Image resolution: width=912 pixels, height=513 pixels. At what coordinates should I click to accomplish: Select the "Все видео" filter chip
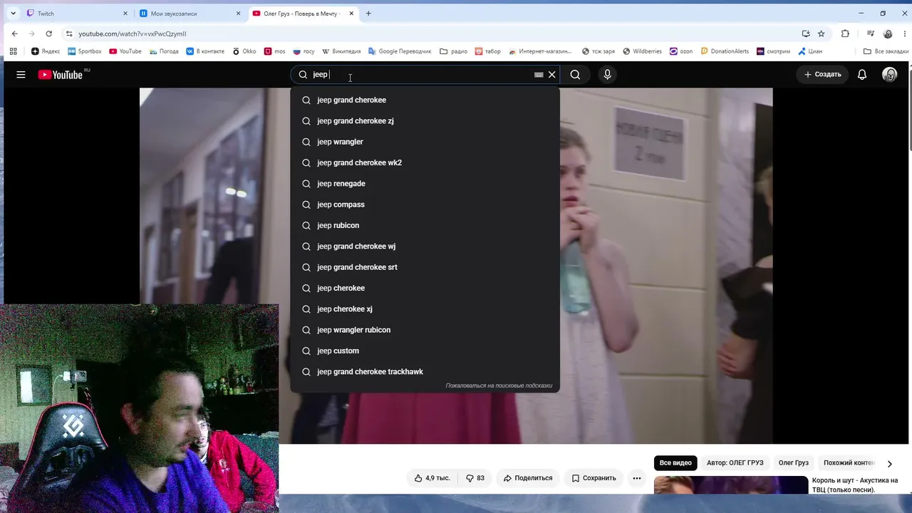[675, 463]
